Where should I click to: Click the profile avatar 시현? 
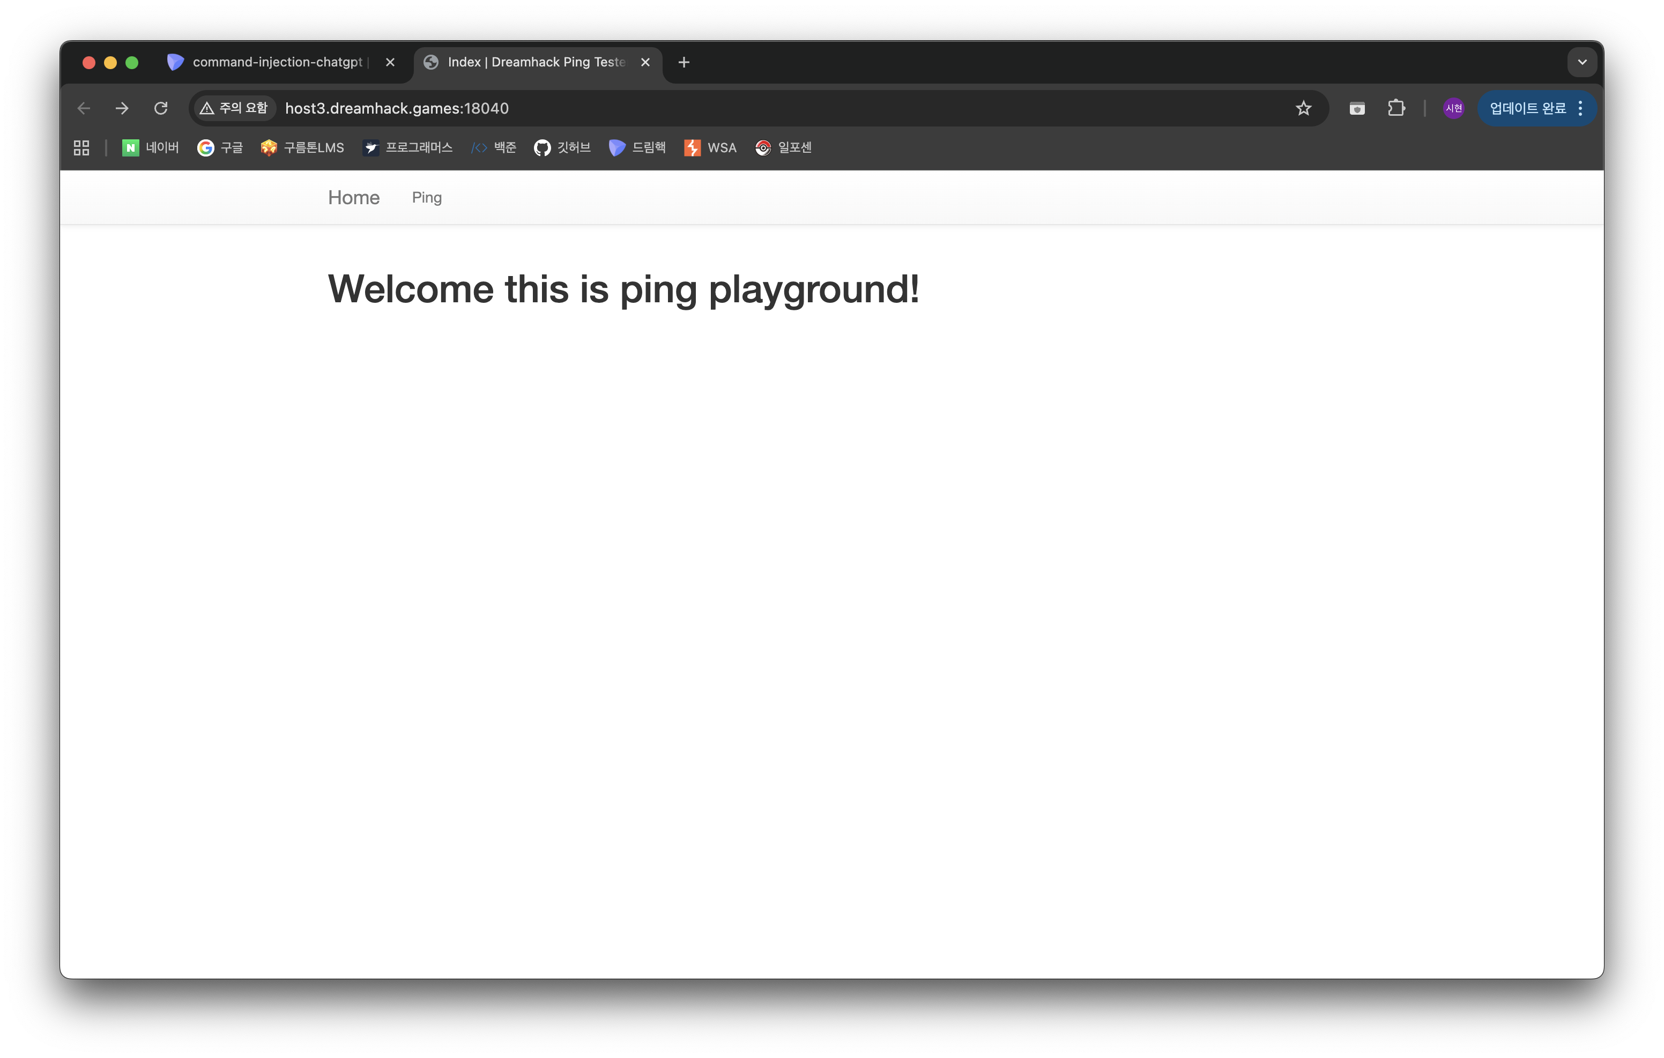pos(1453,108)
